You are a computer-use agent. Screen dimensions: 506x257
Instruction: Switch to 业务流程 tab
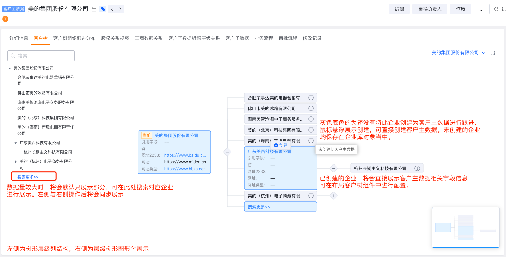pos(264,38)
